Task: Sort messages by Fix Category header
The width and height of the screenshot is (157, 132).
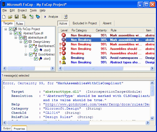Action: point(81,30)
